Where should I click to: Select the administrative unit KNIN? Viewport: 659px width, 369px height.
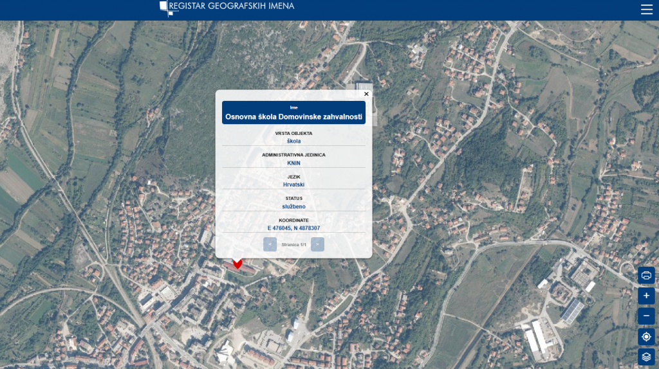pos(293,163)
